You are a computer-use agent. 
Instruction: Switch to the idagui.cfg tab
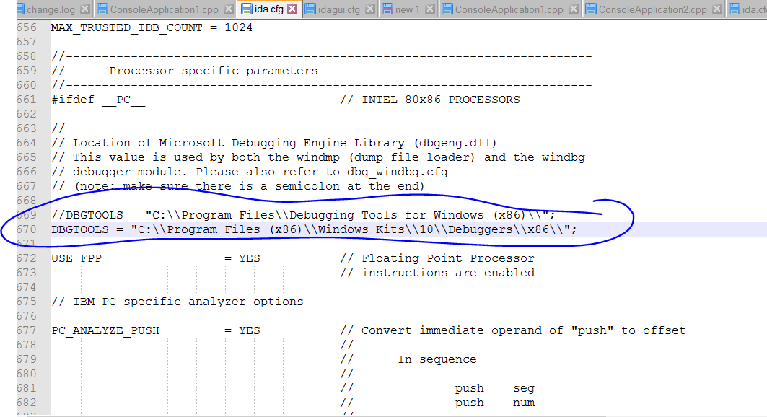coord(340,9)
